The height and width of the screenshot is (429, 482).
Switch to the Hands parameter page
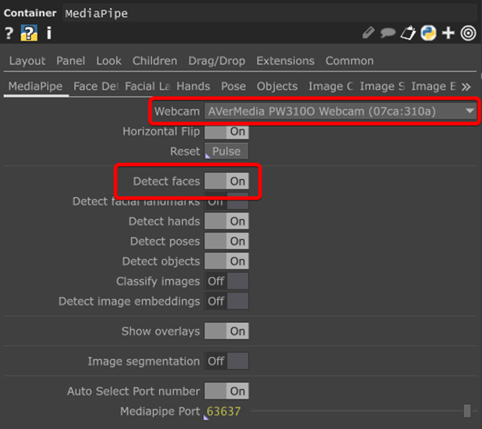(193, 87)
